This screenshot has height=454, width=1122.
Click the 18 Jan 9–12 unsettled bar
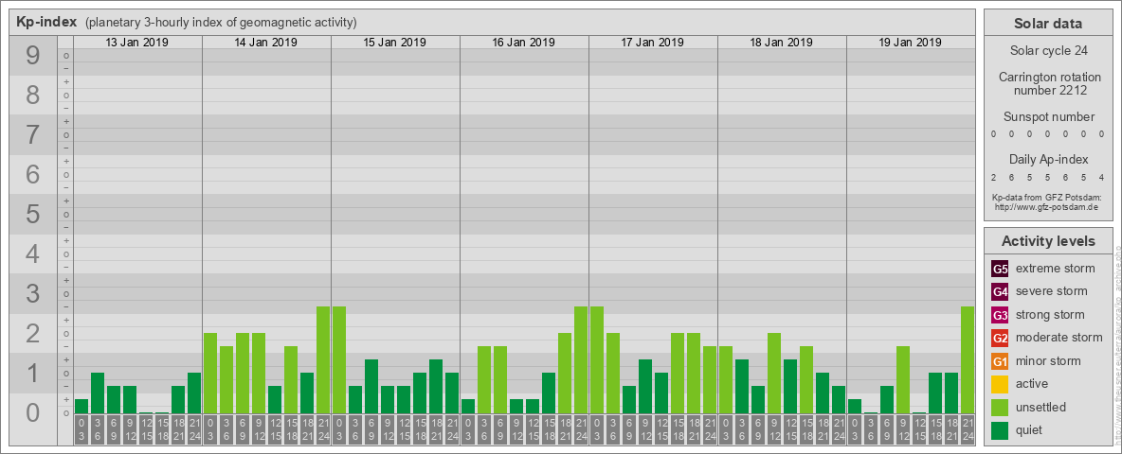(773, 374)
